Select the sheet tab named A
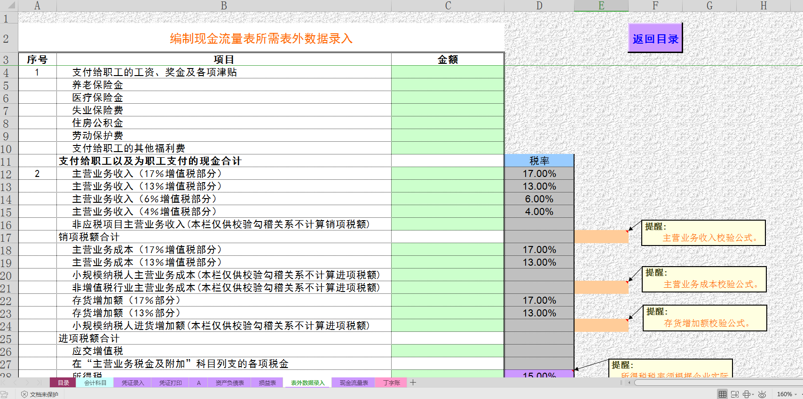The width and height of the screenshot is (803, 399). 198,383
